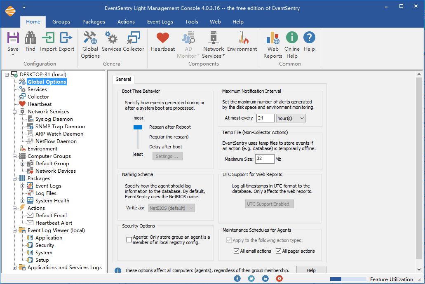Open the YouTube link icon in status bar
Image resolution: width=425 pixels, height=284 pixels.
pos(279,279)
